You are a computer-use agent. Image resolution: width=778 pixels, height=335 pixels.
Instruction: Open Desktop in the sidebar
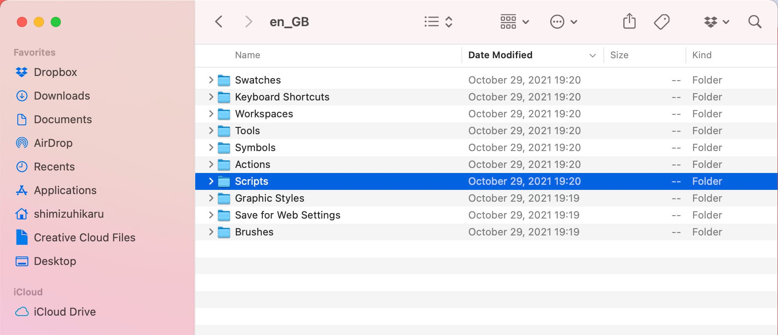[46, 261]
